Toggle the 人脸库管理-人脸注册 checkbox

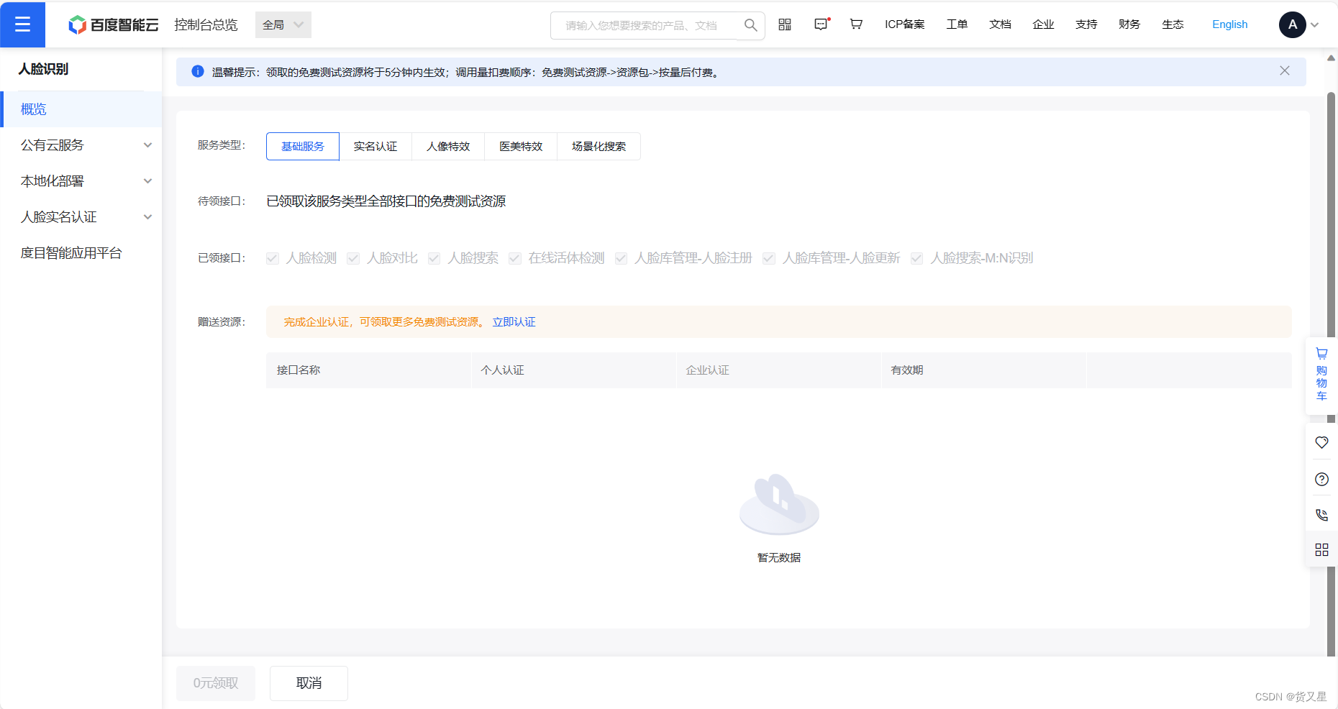621,258
